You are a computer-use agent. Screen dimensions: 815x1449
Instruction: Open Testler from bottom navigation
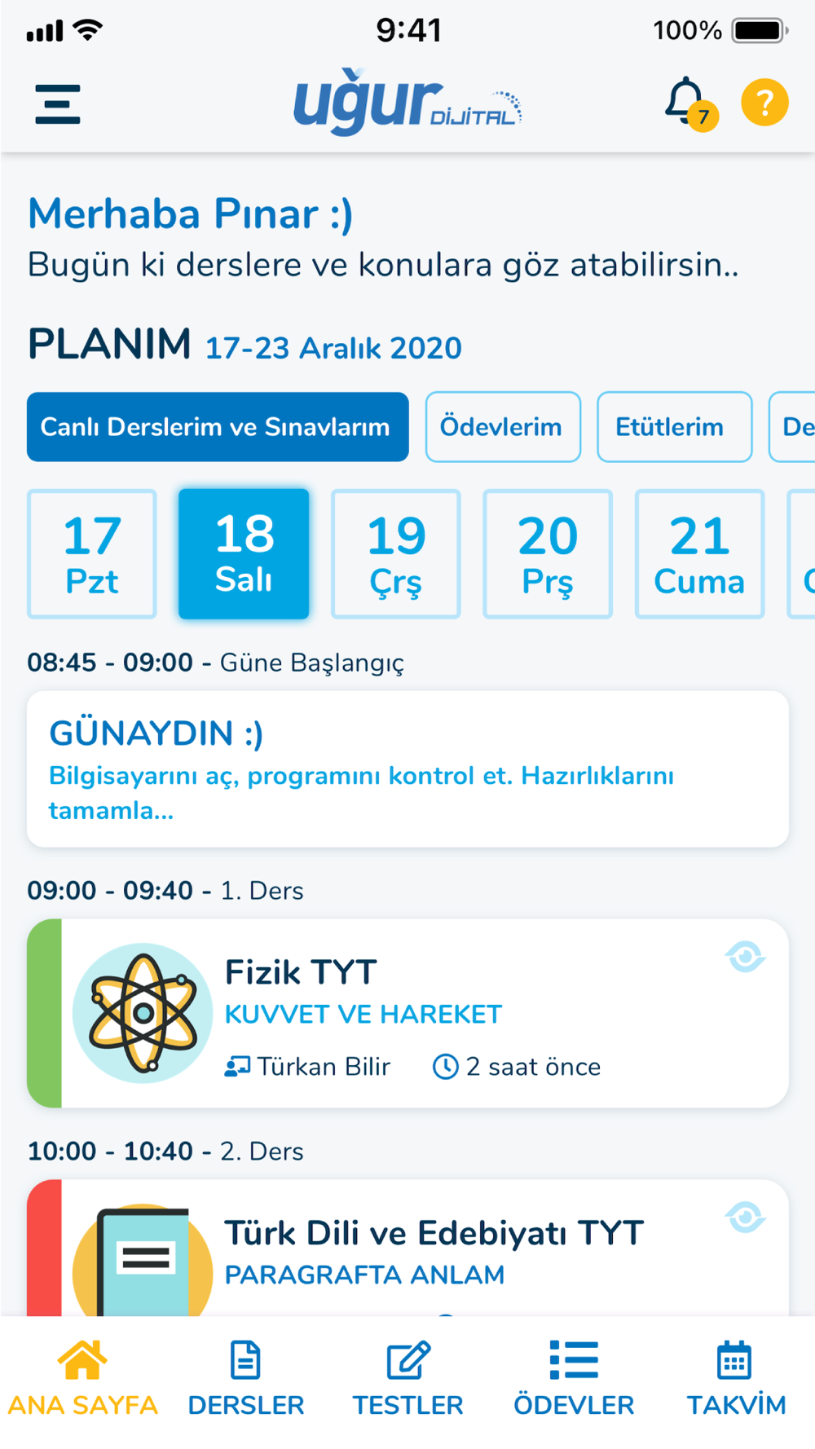point(407,1379)
